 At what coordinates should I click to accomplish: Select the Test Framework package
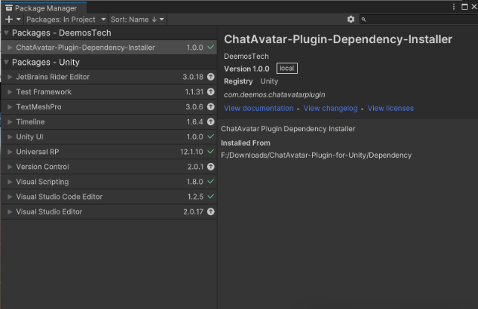(109, 92)
